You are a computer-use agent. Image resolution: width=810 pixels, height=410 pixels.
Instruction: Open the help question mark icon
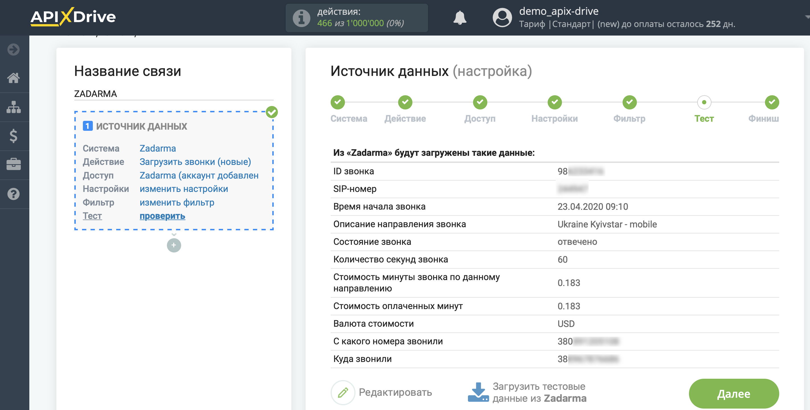[x=13, y=194]
